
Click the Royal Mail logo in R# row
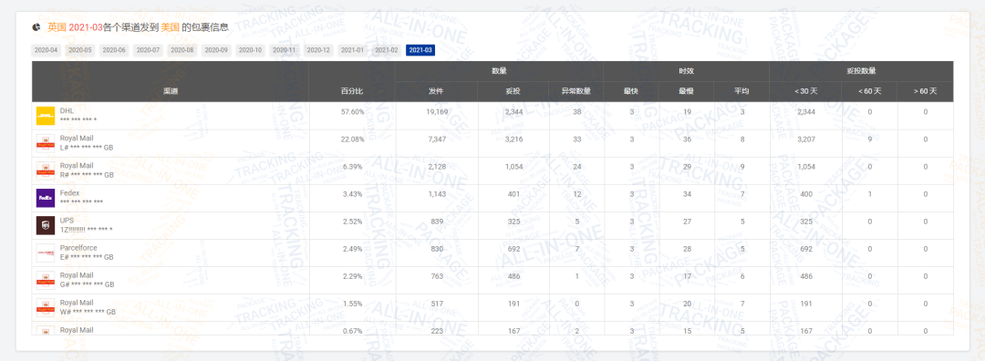coord(46,170)
